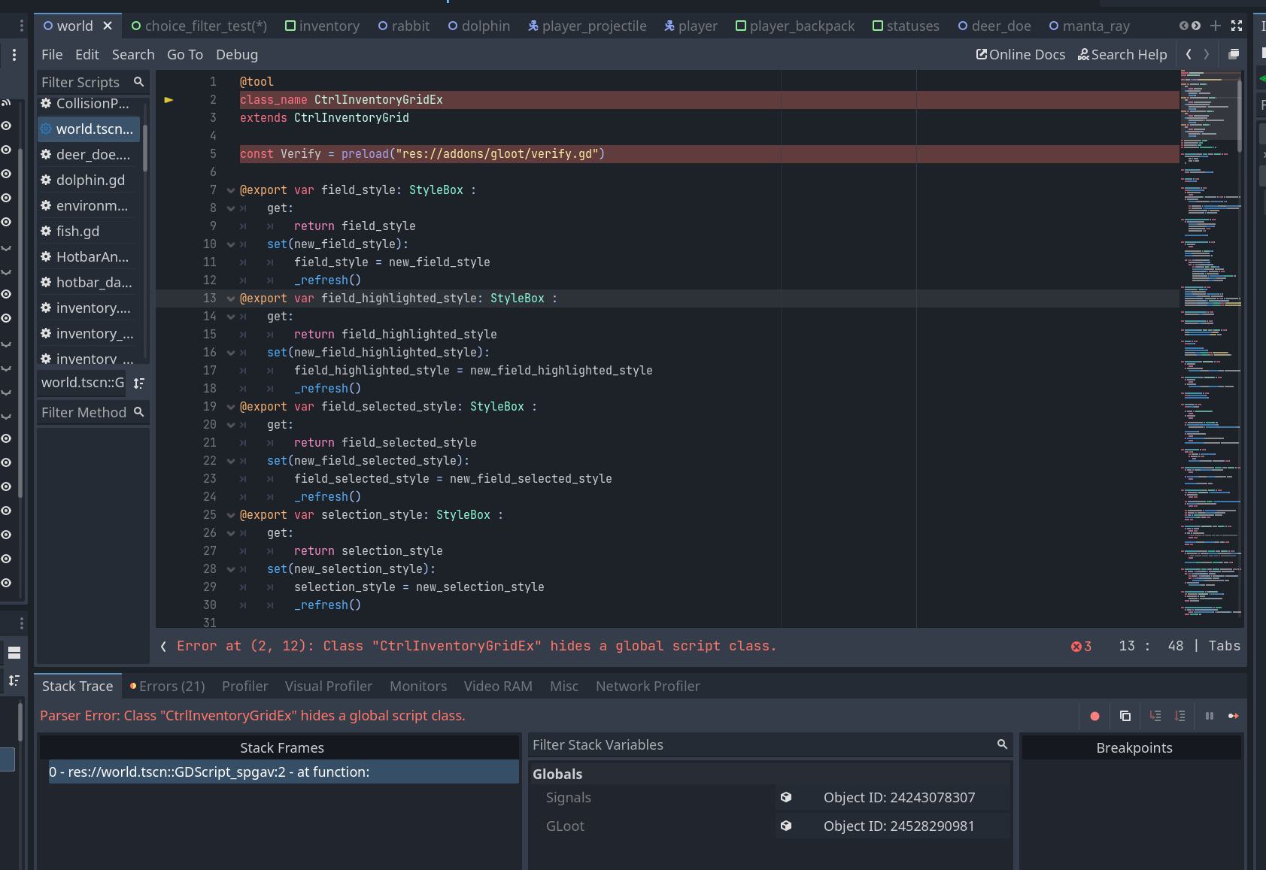Collapse the Globals section in stack variables

pyautogui.click(x=557, y=774)
